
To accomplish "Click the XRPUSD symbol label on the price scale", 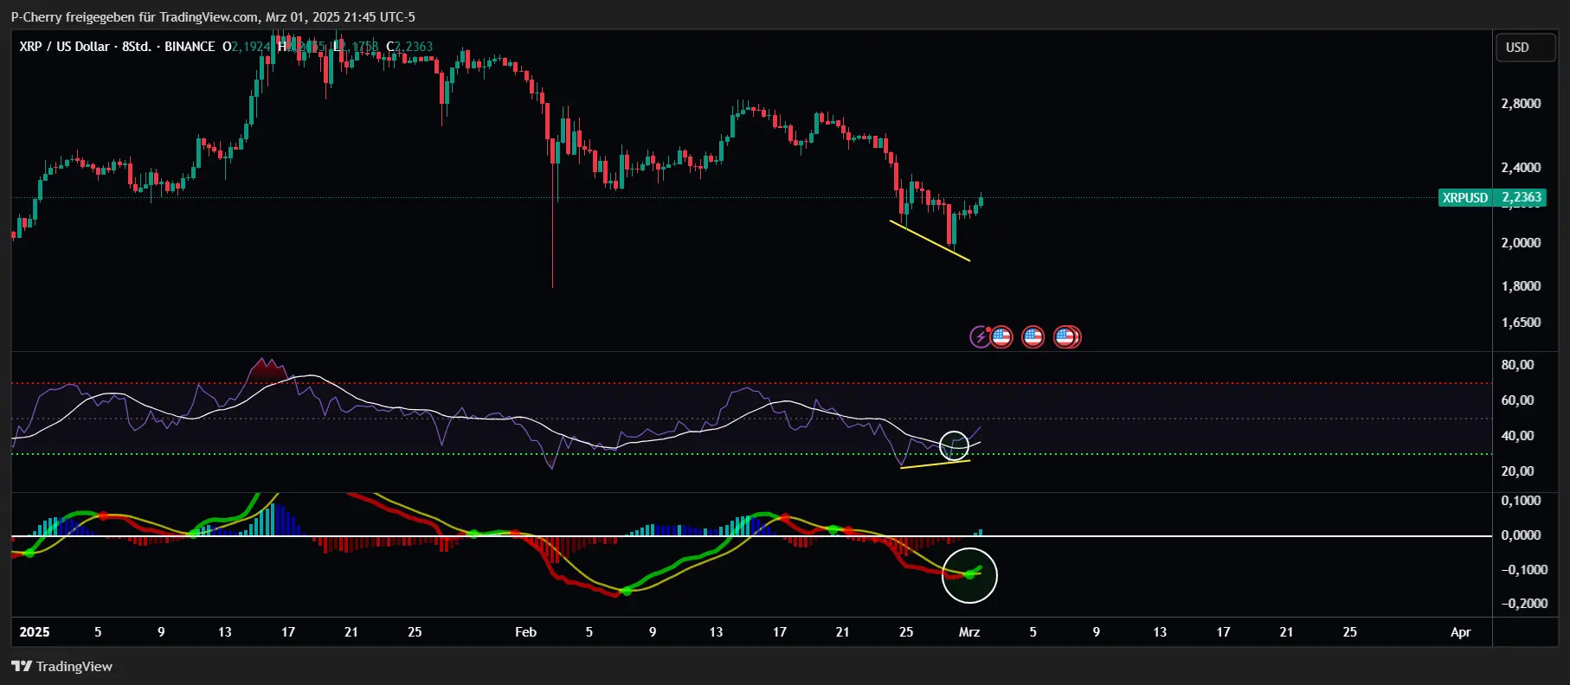I will click(1465, 198).
